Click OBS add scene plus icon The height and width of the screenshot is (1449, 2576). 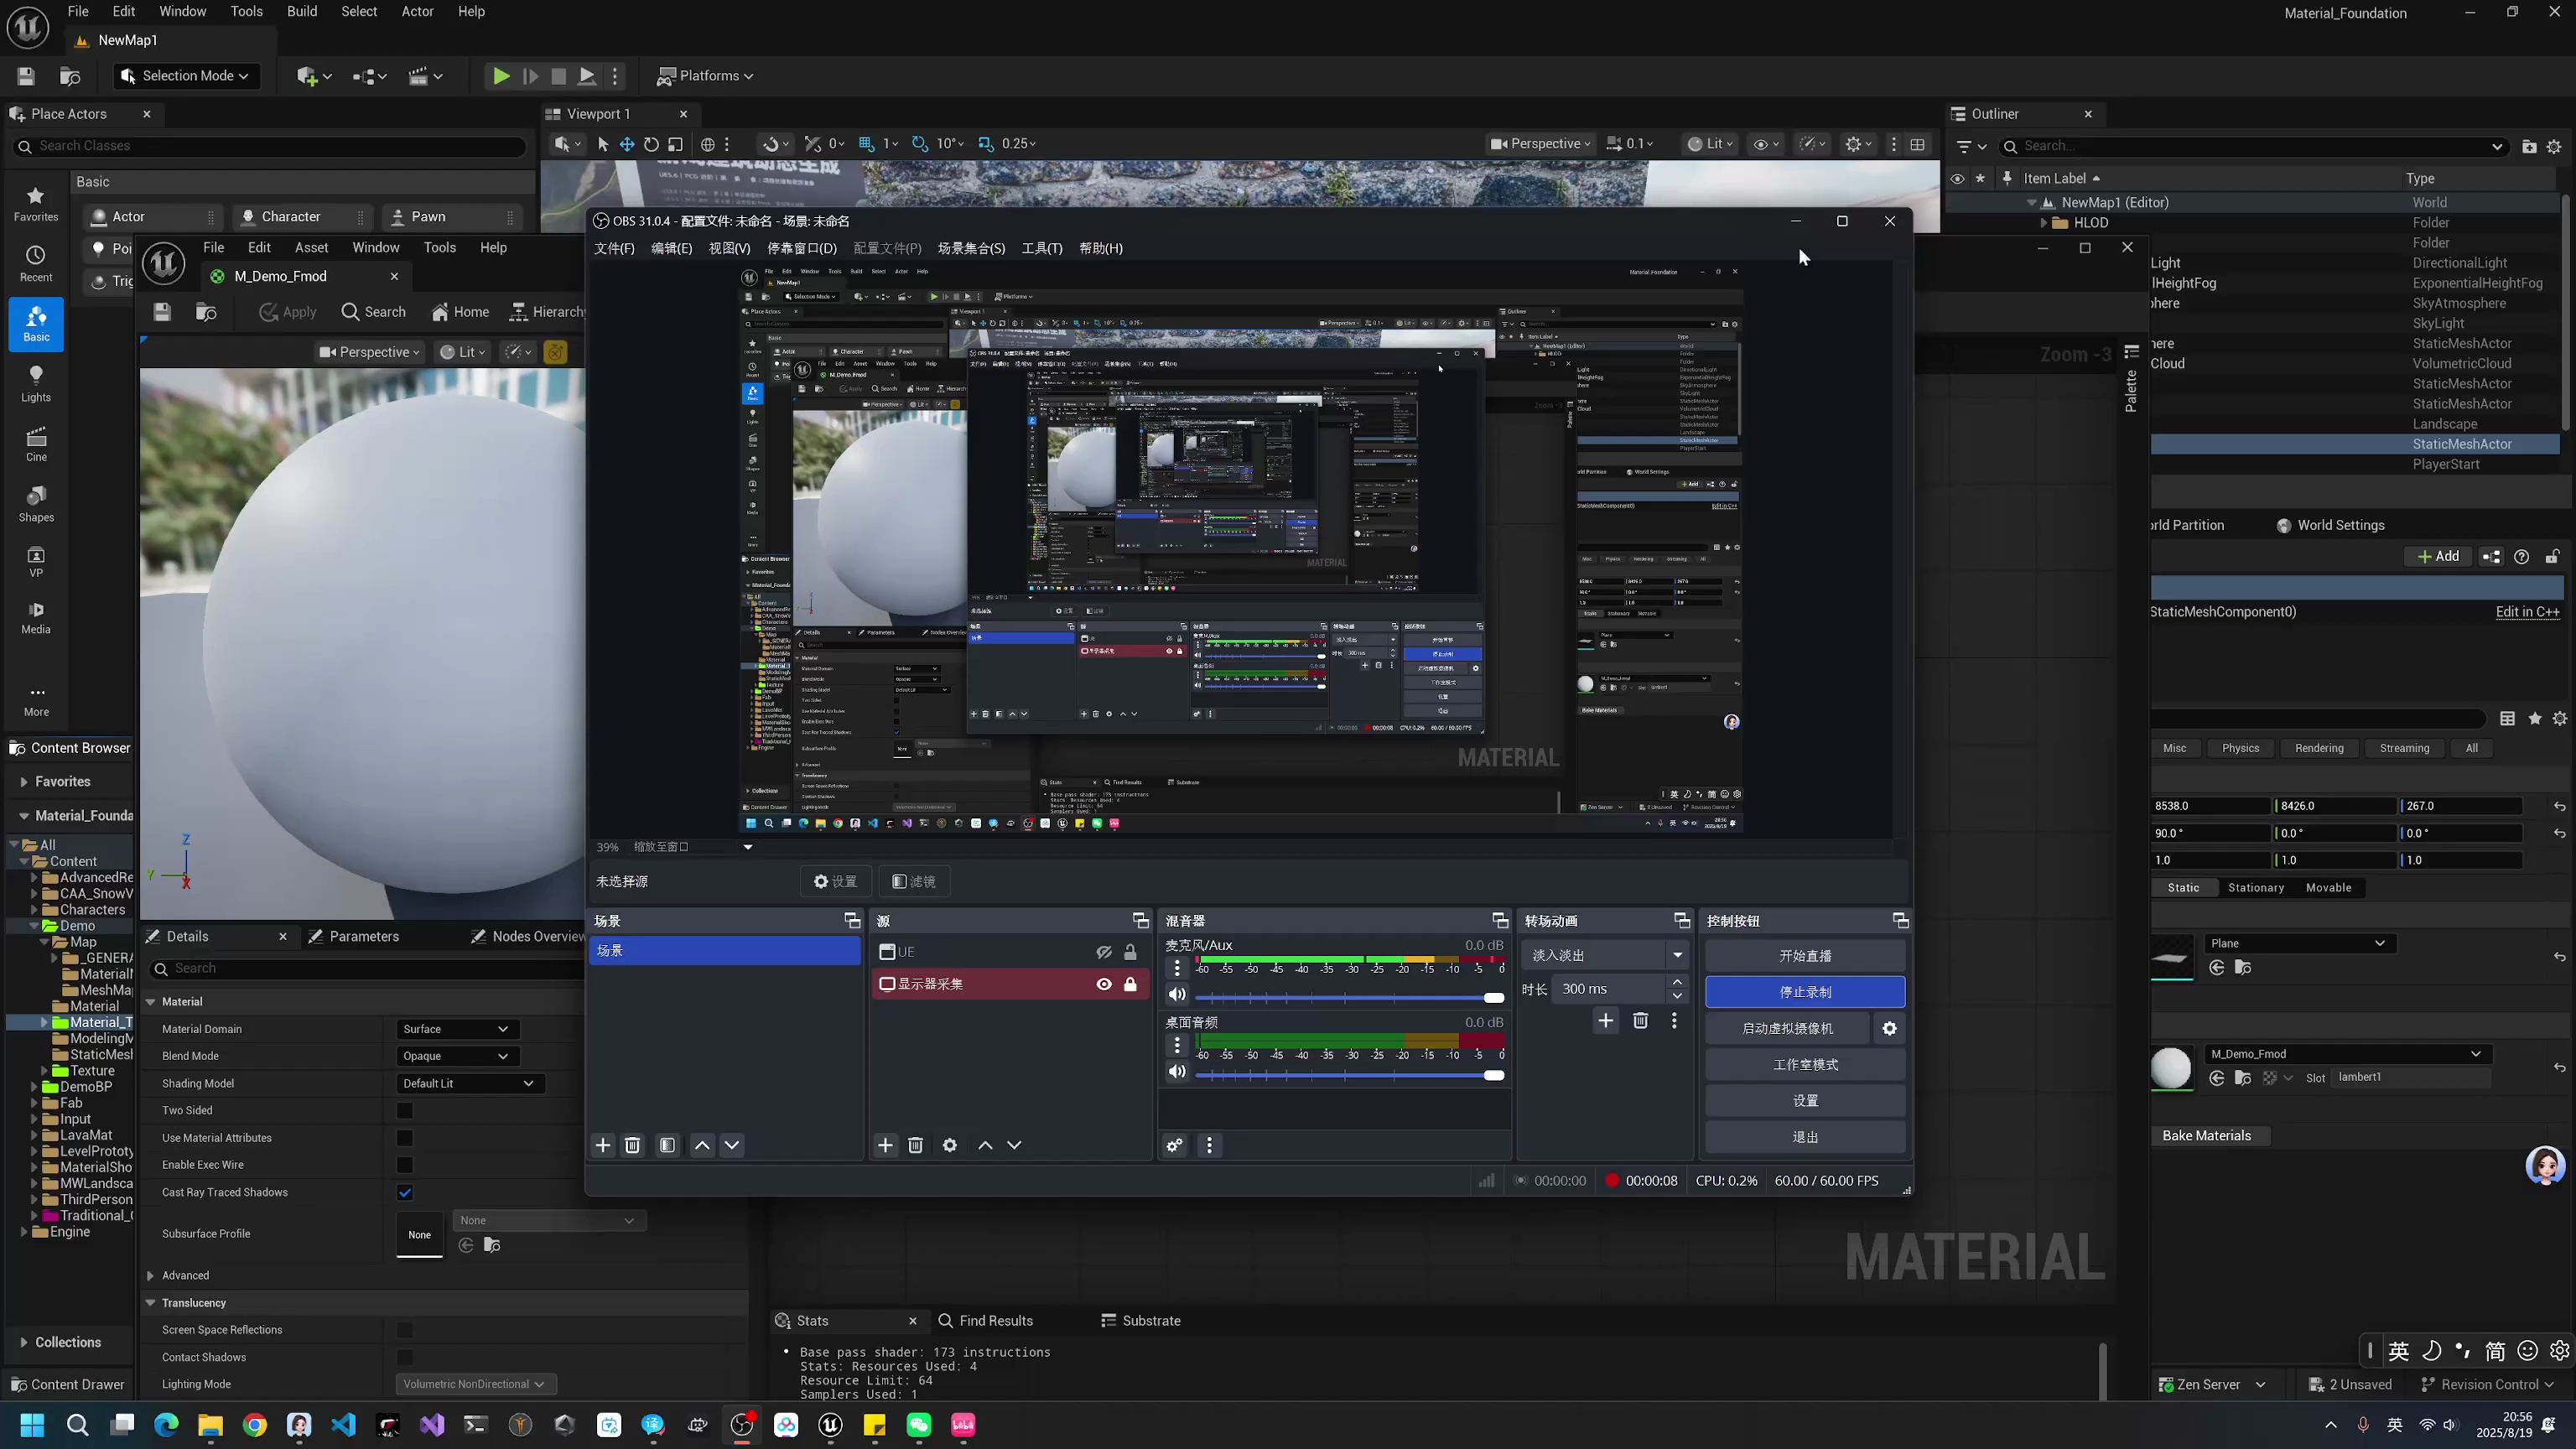tap(603, 1145)
